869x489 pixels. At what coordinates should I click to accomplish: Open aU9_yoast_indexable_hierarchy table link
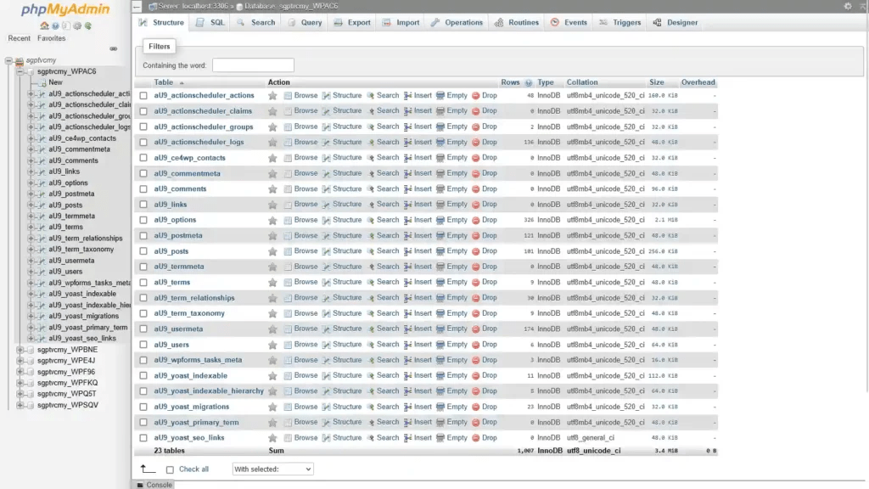click(x=209, y=391)
